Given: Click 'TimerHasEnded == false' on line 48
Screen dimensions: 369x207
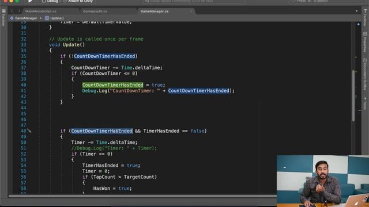Looking at the screenshot, I should tap(174, 131).
